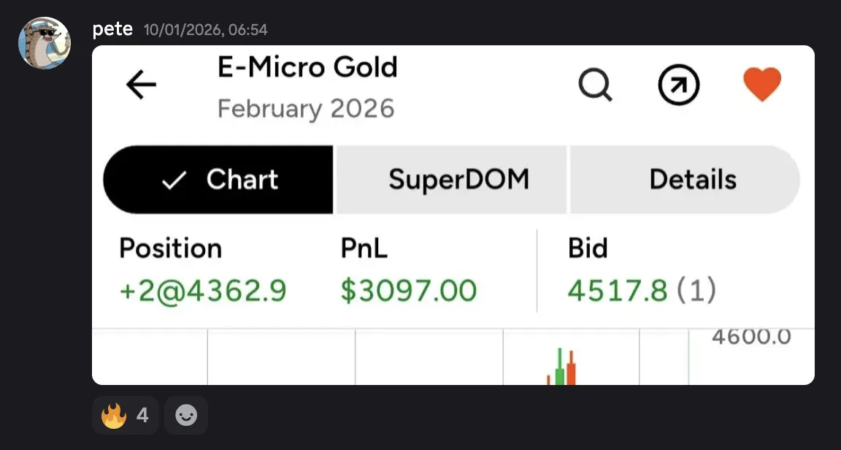Click the circled arrow share icon
Screen dimensions: 841x450
tap(679, 86)
